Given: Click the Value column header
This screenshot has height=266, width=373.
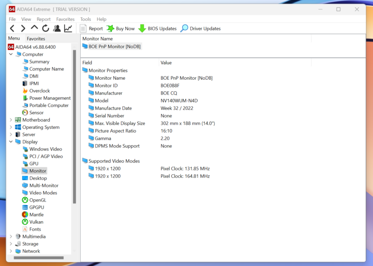Looking at the screenshot, I should 235,63.
